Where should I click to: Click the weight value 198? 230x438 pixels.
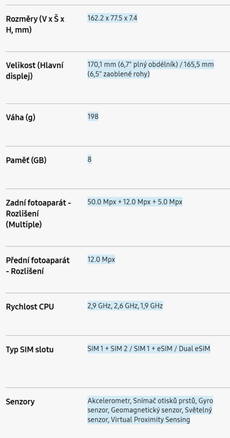pyautogui.click(x=93, y=116)
